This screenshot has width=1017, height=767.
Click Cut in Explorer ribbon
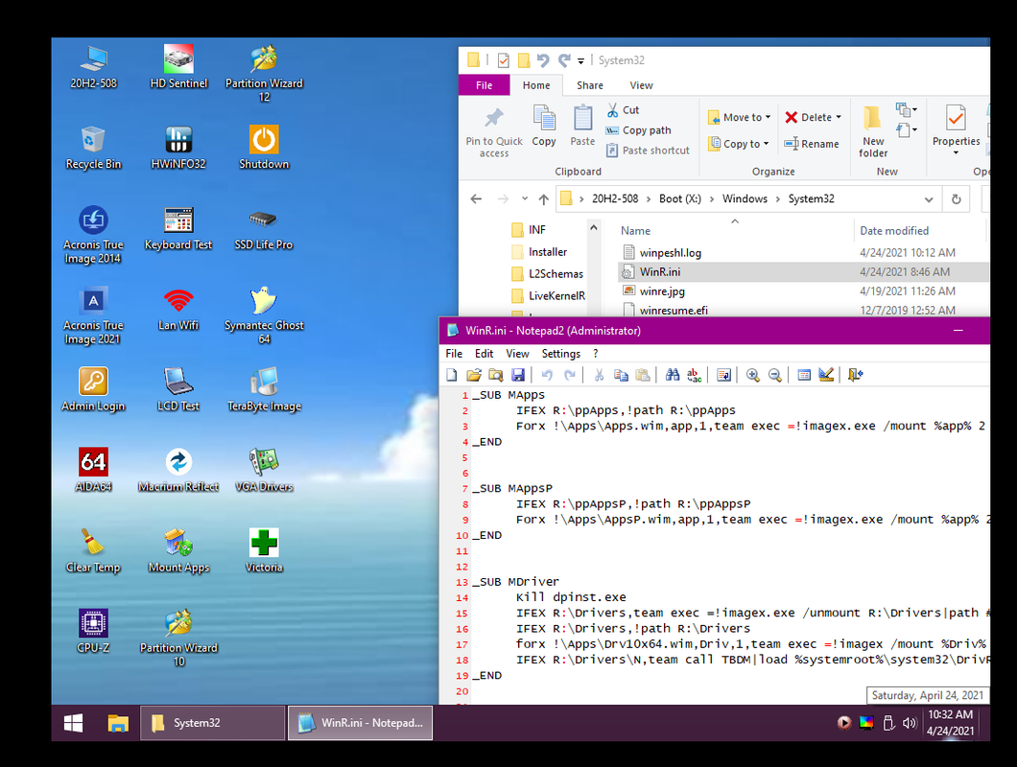tap(623, 110)
